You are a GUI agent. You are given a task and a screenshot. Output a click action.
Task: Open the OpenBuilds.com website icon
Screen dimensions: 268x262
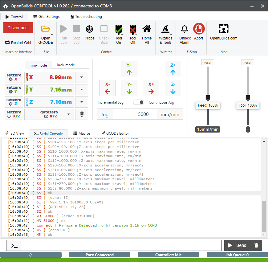click(x=224, y=29)
